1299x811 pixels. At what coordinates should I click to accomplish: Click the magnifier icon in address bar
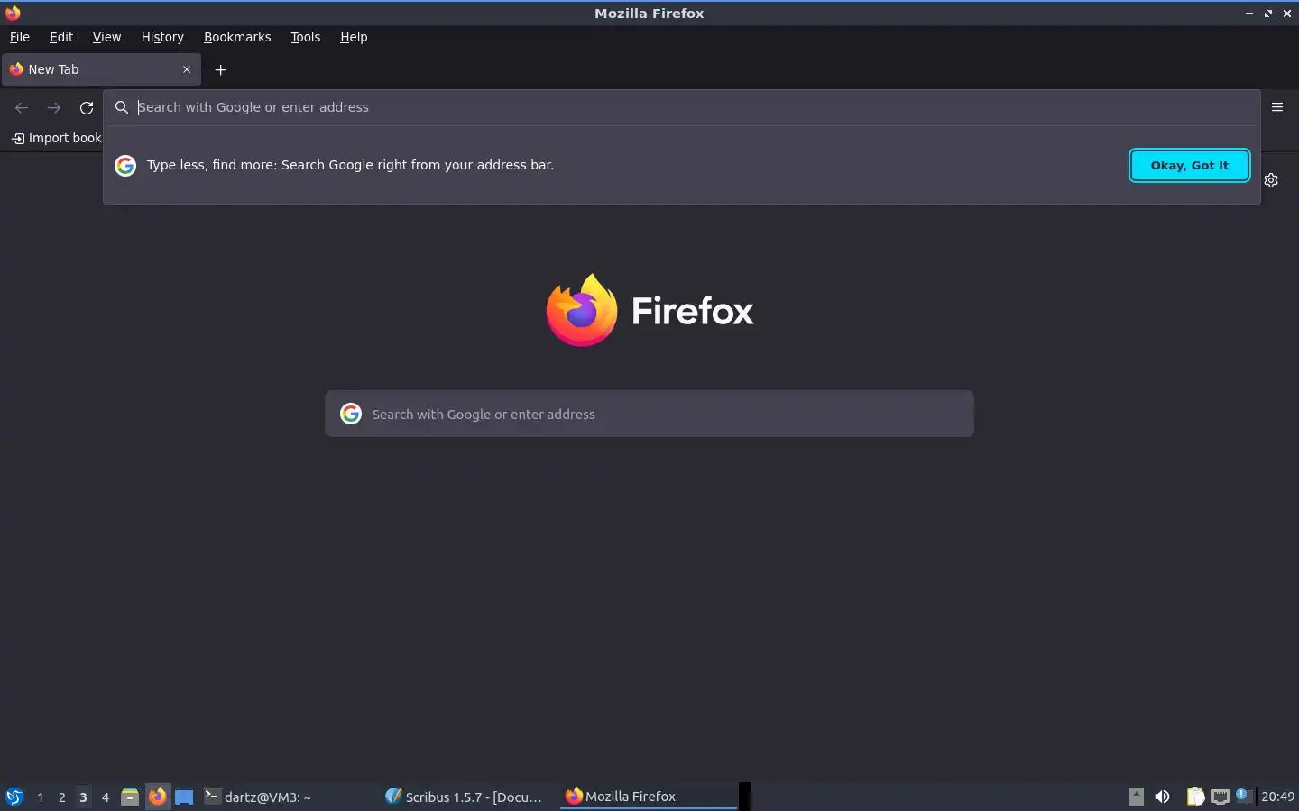click(121, 107)
